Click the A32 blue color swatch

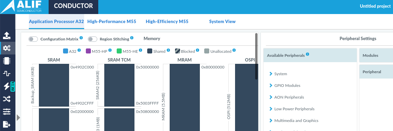65,51
